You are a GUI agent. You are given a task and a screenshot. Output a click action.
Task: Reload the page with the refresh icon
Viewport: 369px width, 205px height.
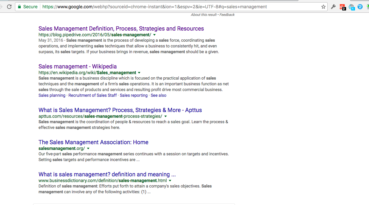point(9,7)
